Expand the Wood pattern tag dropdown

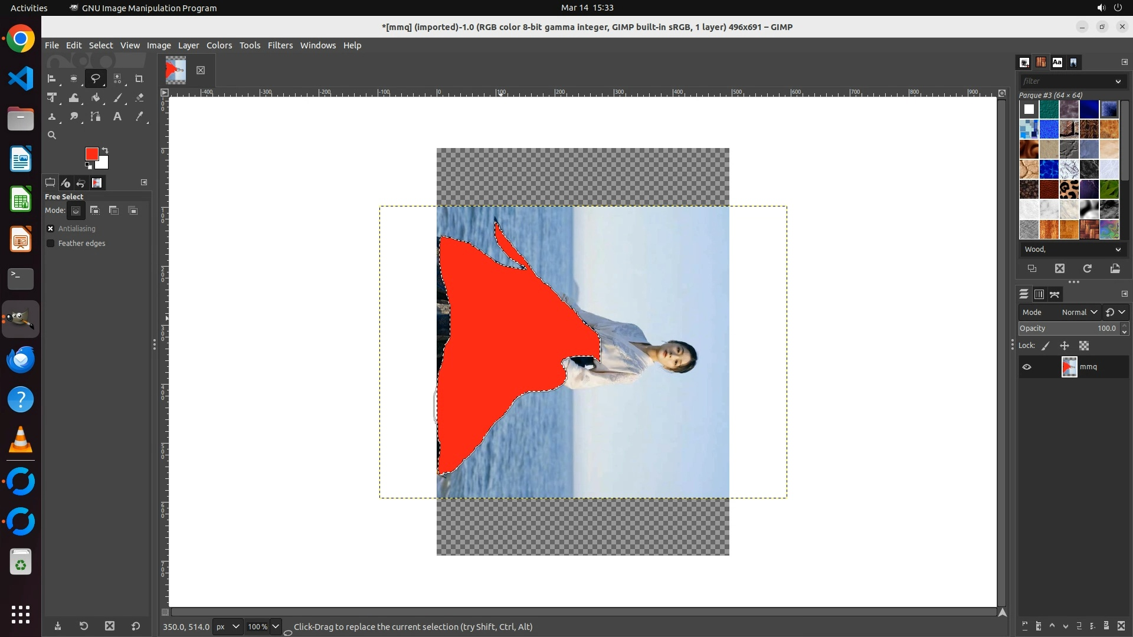[1118, 249]
